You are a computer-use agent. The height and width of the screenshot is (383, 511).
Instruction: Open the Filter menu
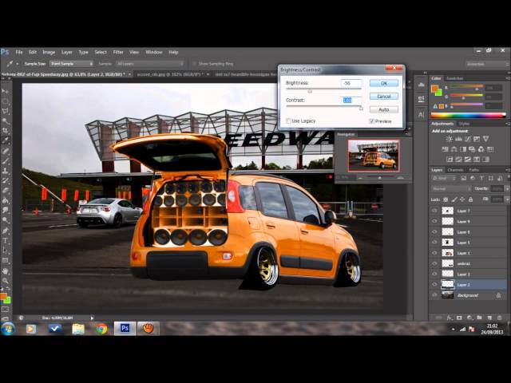point(118,52)
